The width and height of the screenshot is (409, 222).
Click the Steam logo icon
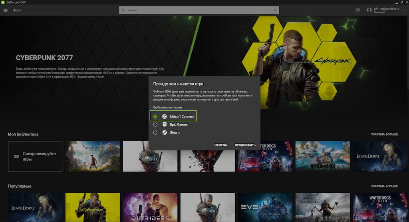pos(164,133)
